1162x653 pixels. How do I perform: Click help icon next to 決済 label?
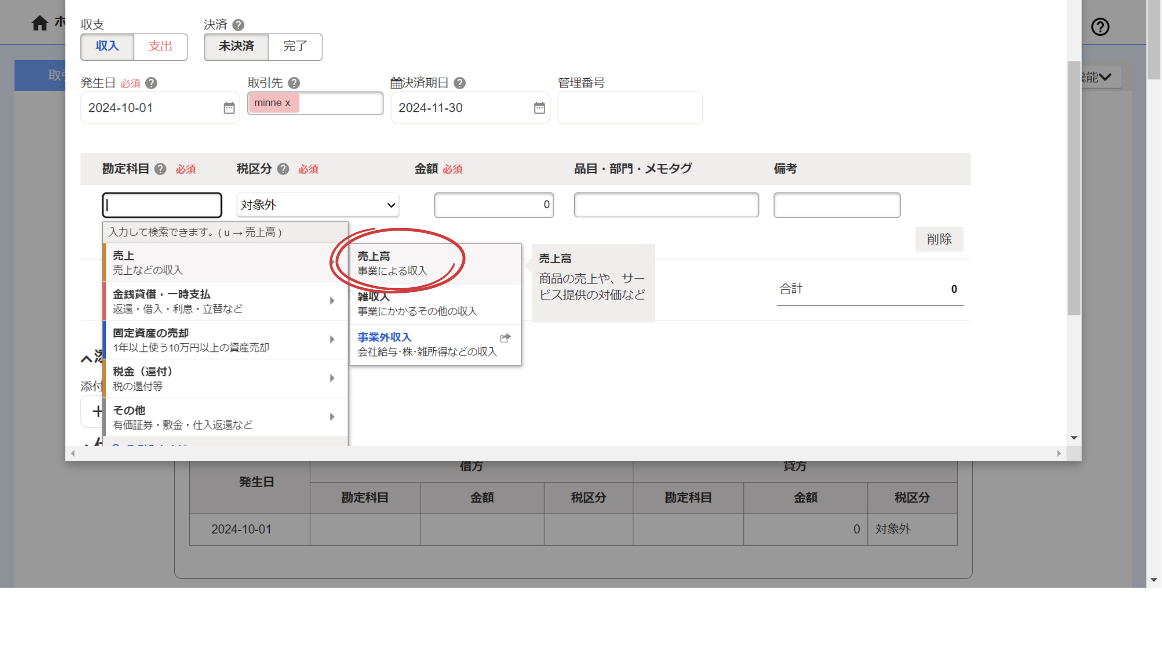[x=238, y=25]
